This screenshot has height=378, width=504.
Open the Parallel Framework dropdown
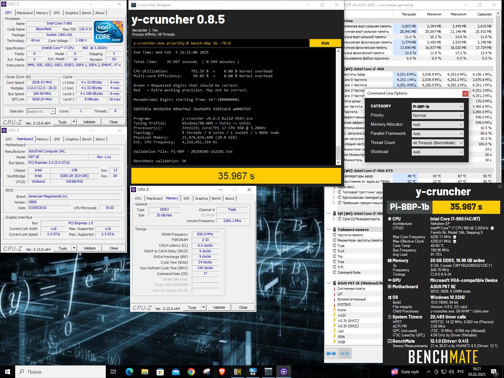[438, 134]
